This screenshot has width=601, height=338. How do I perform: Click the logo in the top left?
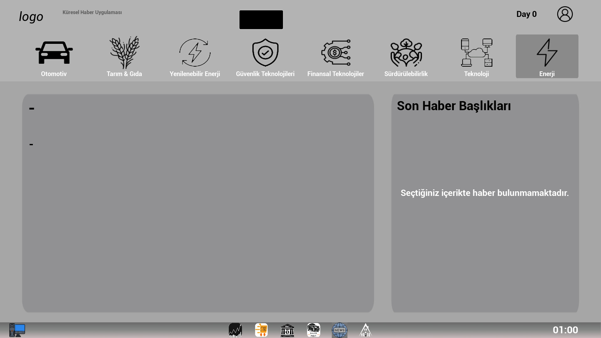point(31,17)
